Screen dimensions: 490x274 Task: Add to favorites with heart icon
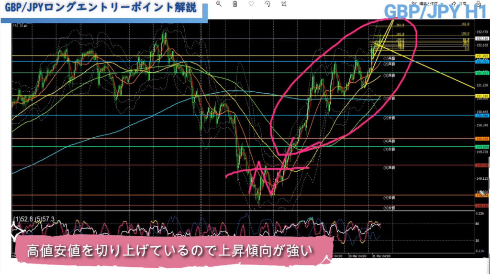[x=252, y=4]
